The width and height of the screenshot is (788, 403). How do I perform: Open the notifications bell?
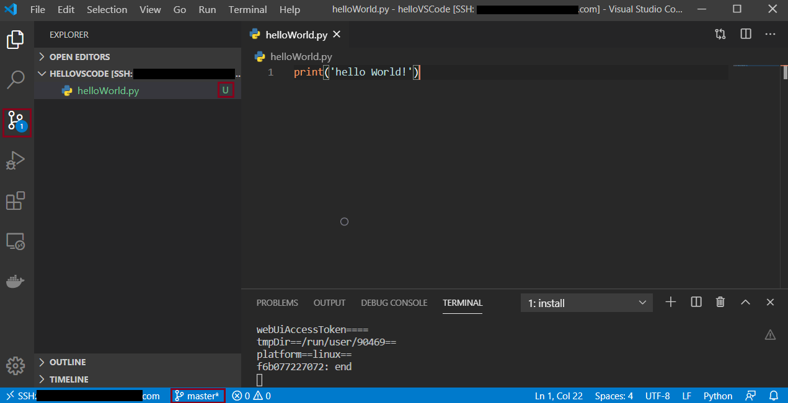click(x=773, y=396)
